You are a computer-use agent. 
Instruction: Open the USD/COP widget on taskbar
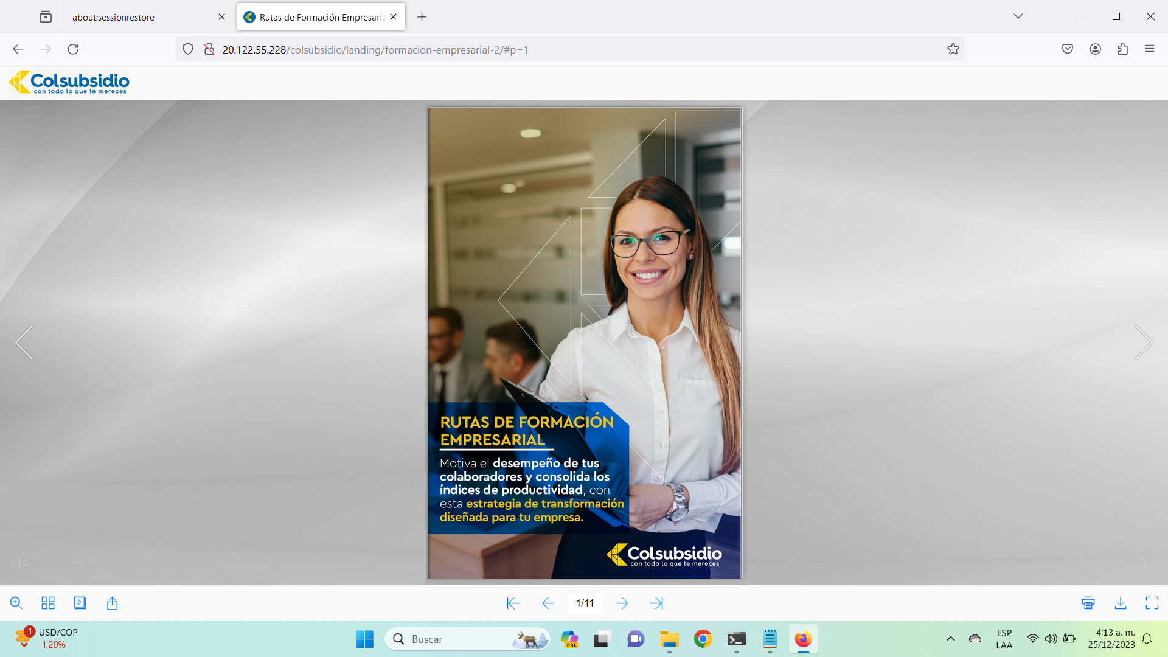tap(47, 639)
